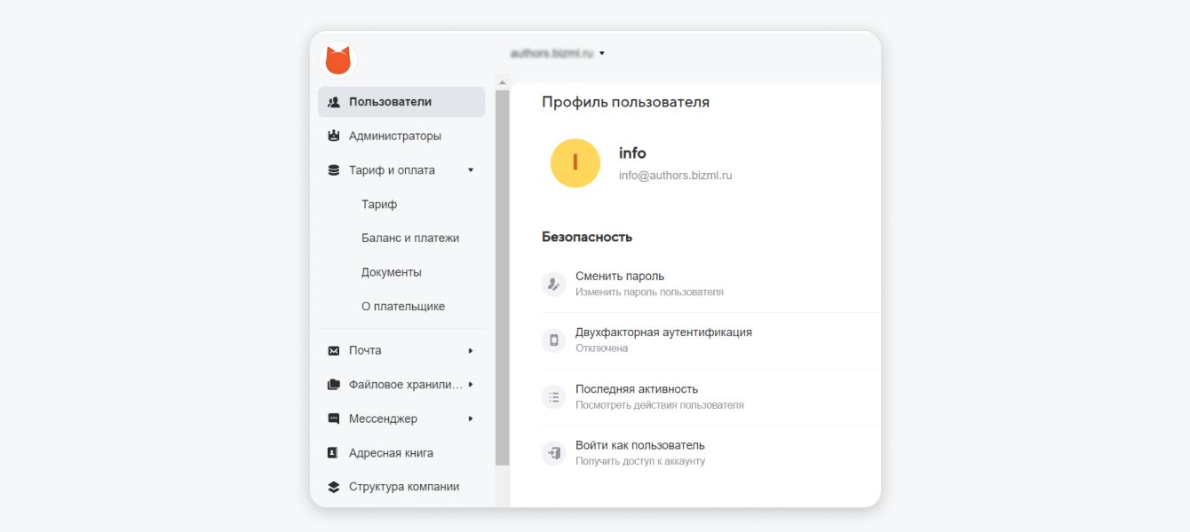Open Последняя активность to view user actions

(636, 389)
